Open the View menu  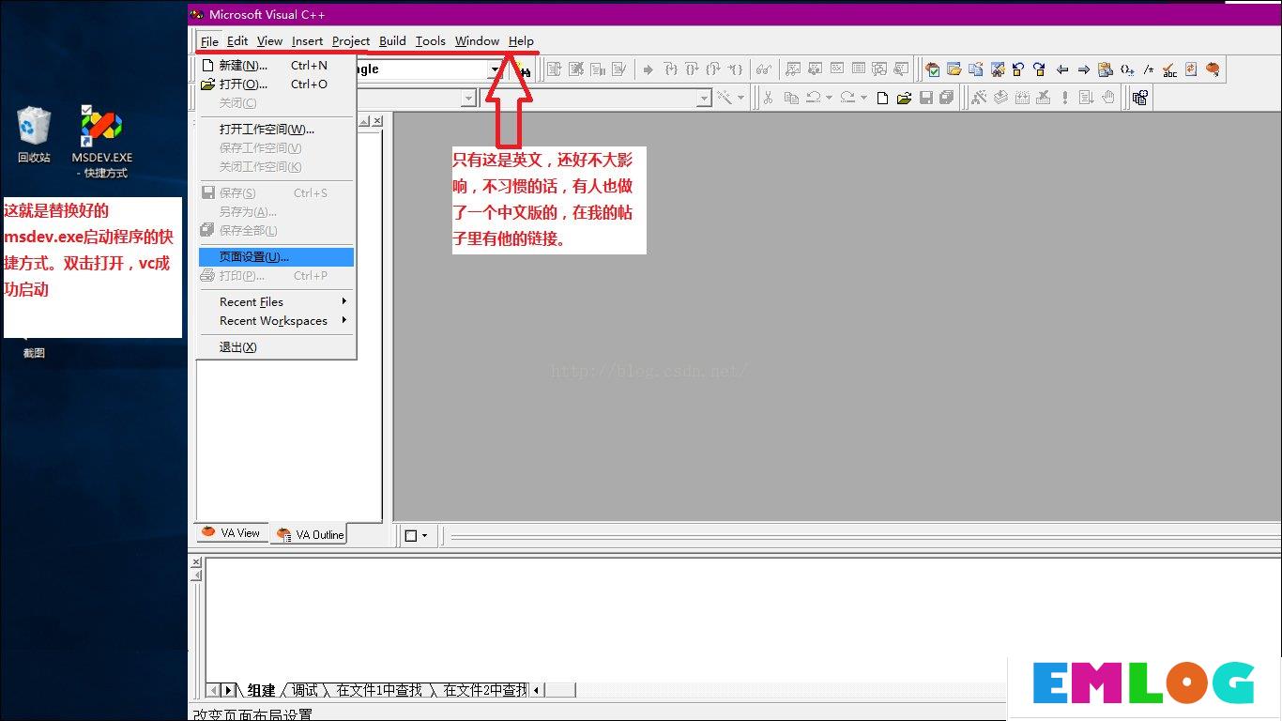pos(269,41)
